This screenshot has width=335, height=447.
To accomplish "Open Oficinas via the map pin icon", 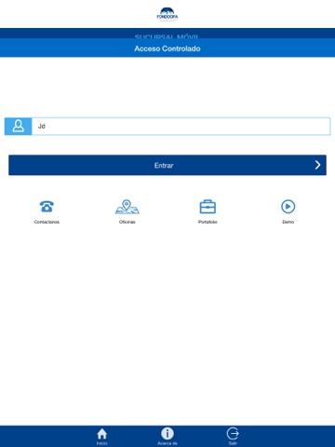I will pos(127,207).
